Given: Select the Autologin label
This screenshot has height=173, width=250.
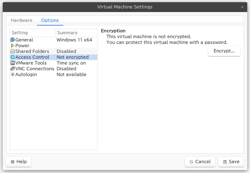Looking at the screenshot, I should (x=26, y=74).
